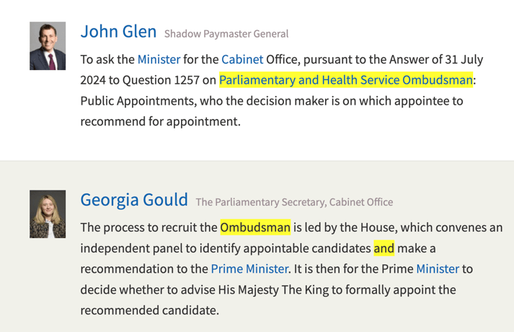Click the "recommend for appointment" text
This screenshot has height=332, width=514.
(x=159, y=122)
